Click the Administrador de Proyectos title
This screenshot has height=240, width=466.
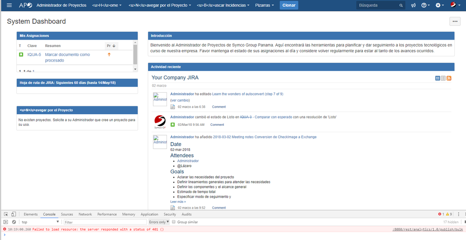point(61,5)
